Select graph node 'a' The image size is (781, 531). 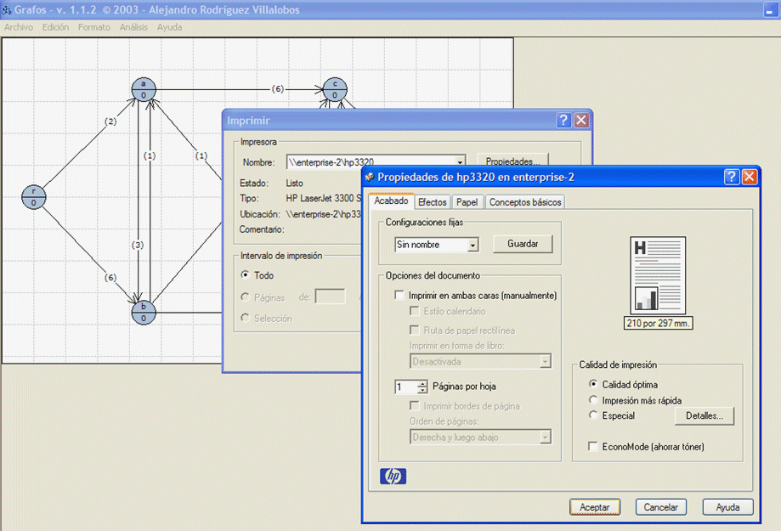point(144,89)
